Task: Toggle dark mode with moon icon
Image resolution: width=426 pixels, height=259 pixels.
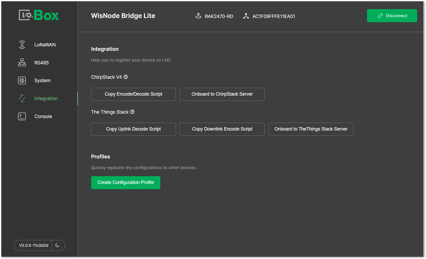Action: [x=58, y=245]
